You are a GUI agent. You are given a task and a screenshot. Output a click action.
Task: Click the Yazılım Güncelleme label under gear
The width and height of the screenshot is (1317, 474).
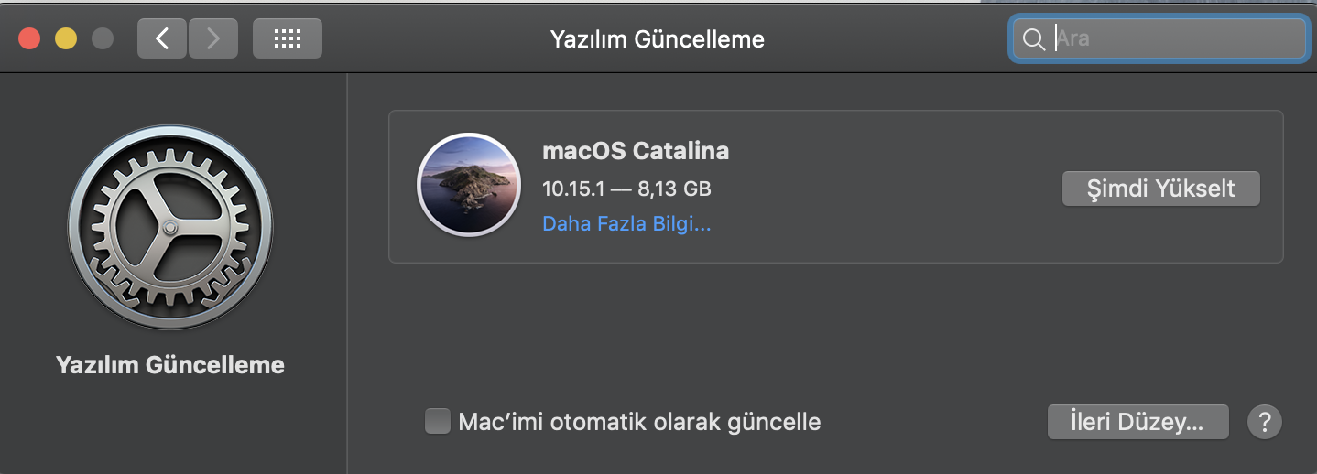(170, 365)
